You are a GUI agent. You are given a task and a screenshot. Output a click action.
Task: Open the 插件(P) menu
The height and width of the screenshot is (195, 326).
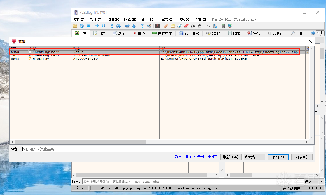[x=147, y=19]
